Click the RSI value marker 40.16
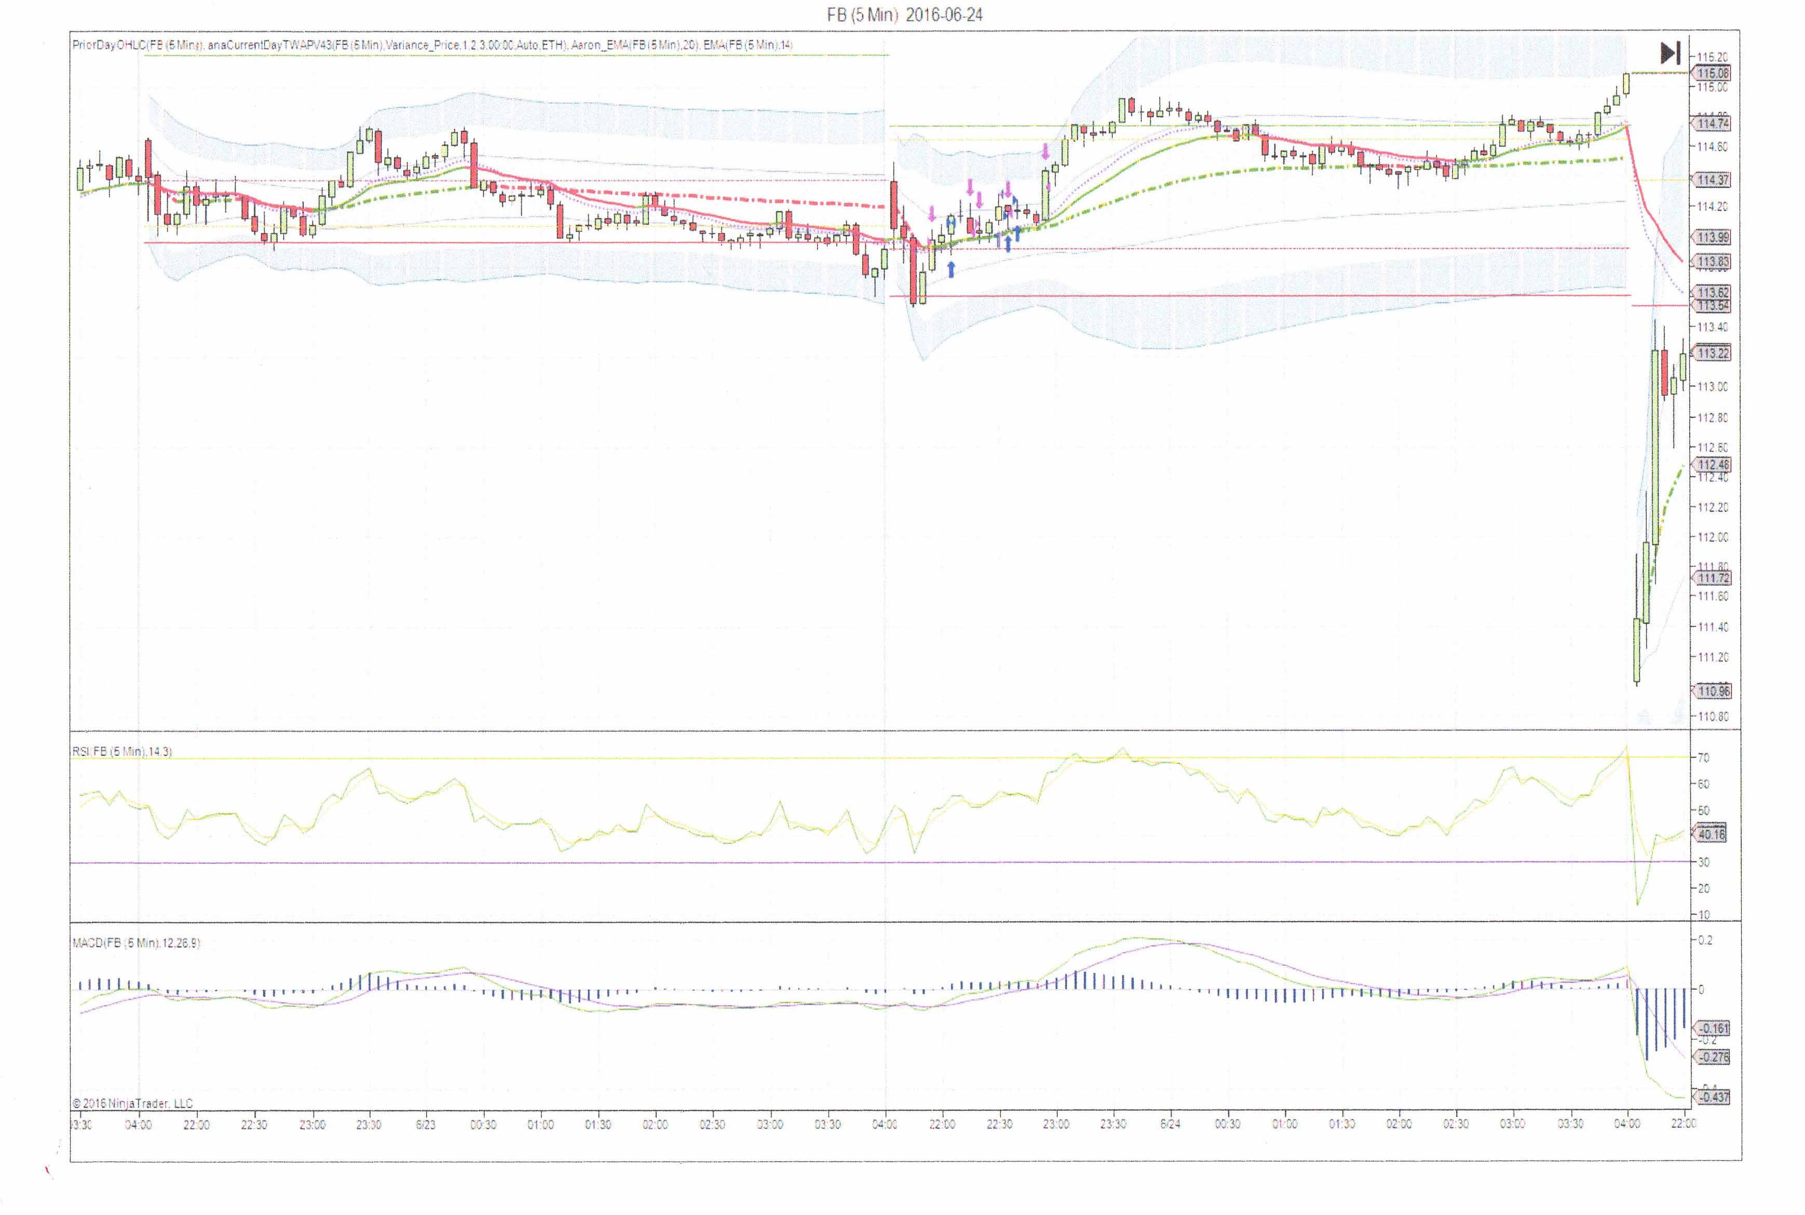Viewport: 1805px width, 1215px height. click(x=1711, y=834)
